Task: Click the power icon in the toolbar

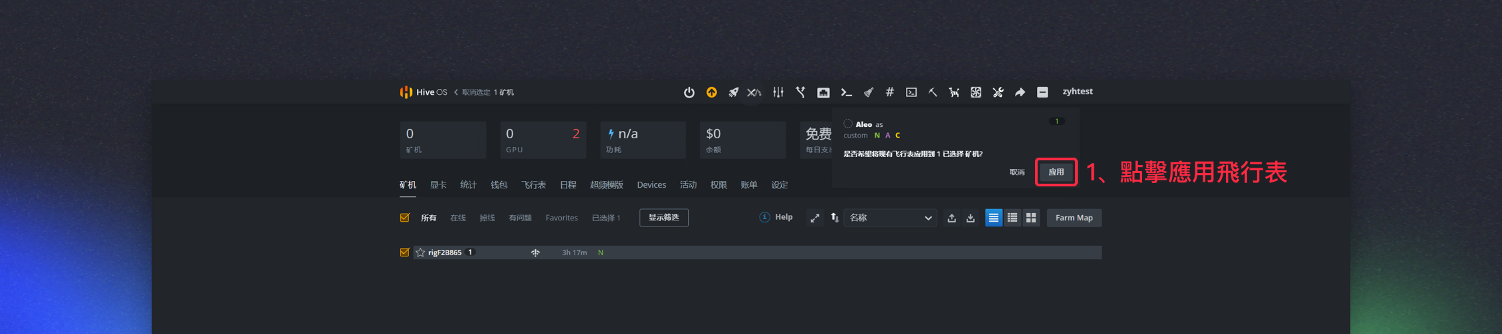Action: pos(689,92)
